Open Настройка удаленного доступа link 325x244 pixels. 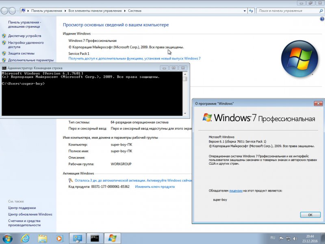[26, 45]
